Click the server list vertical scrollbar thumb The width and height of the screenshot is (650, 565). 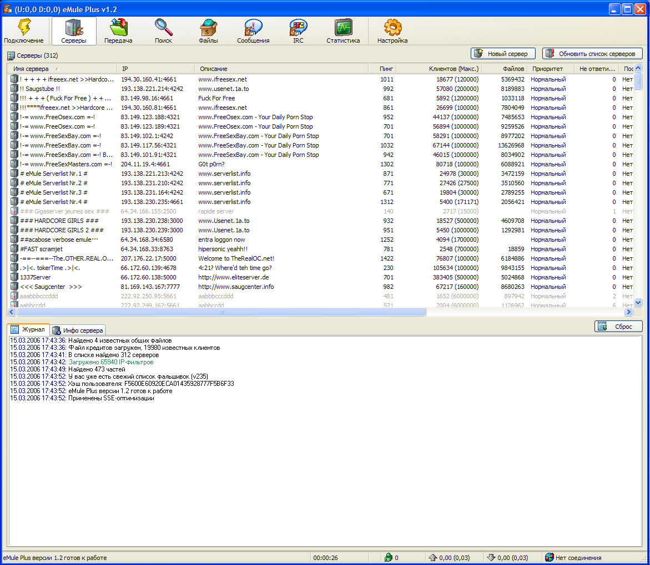pyautogui.click(x=638, y=81)
